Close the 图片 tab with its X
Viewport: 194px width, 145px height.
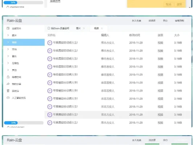tap(84, 28)
